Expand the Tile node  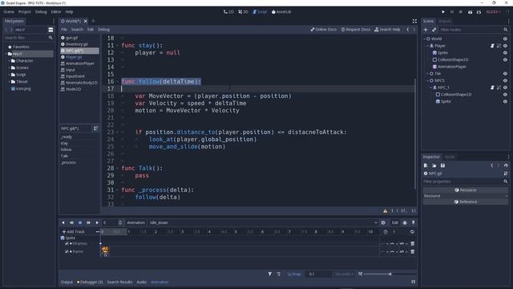point(427,74)
